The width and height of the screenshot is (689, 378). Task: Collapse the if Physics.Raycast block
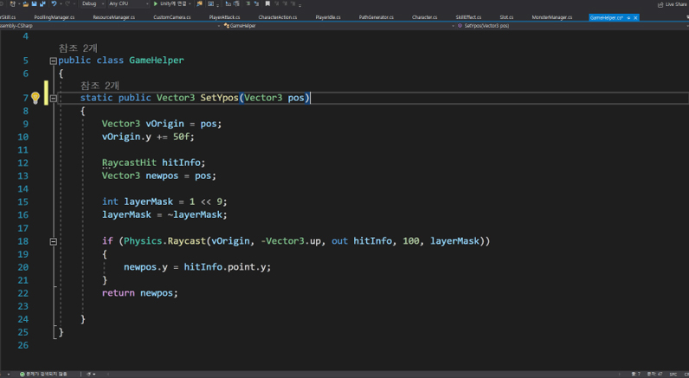53,240
